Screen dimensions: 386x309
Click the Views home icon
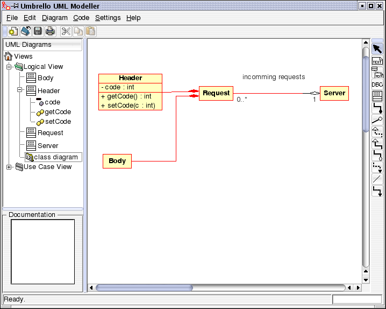click(8, 56)
